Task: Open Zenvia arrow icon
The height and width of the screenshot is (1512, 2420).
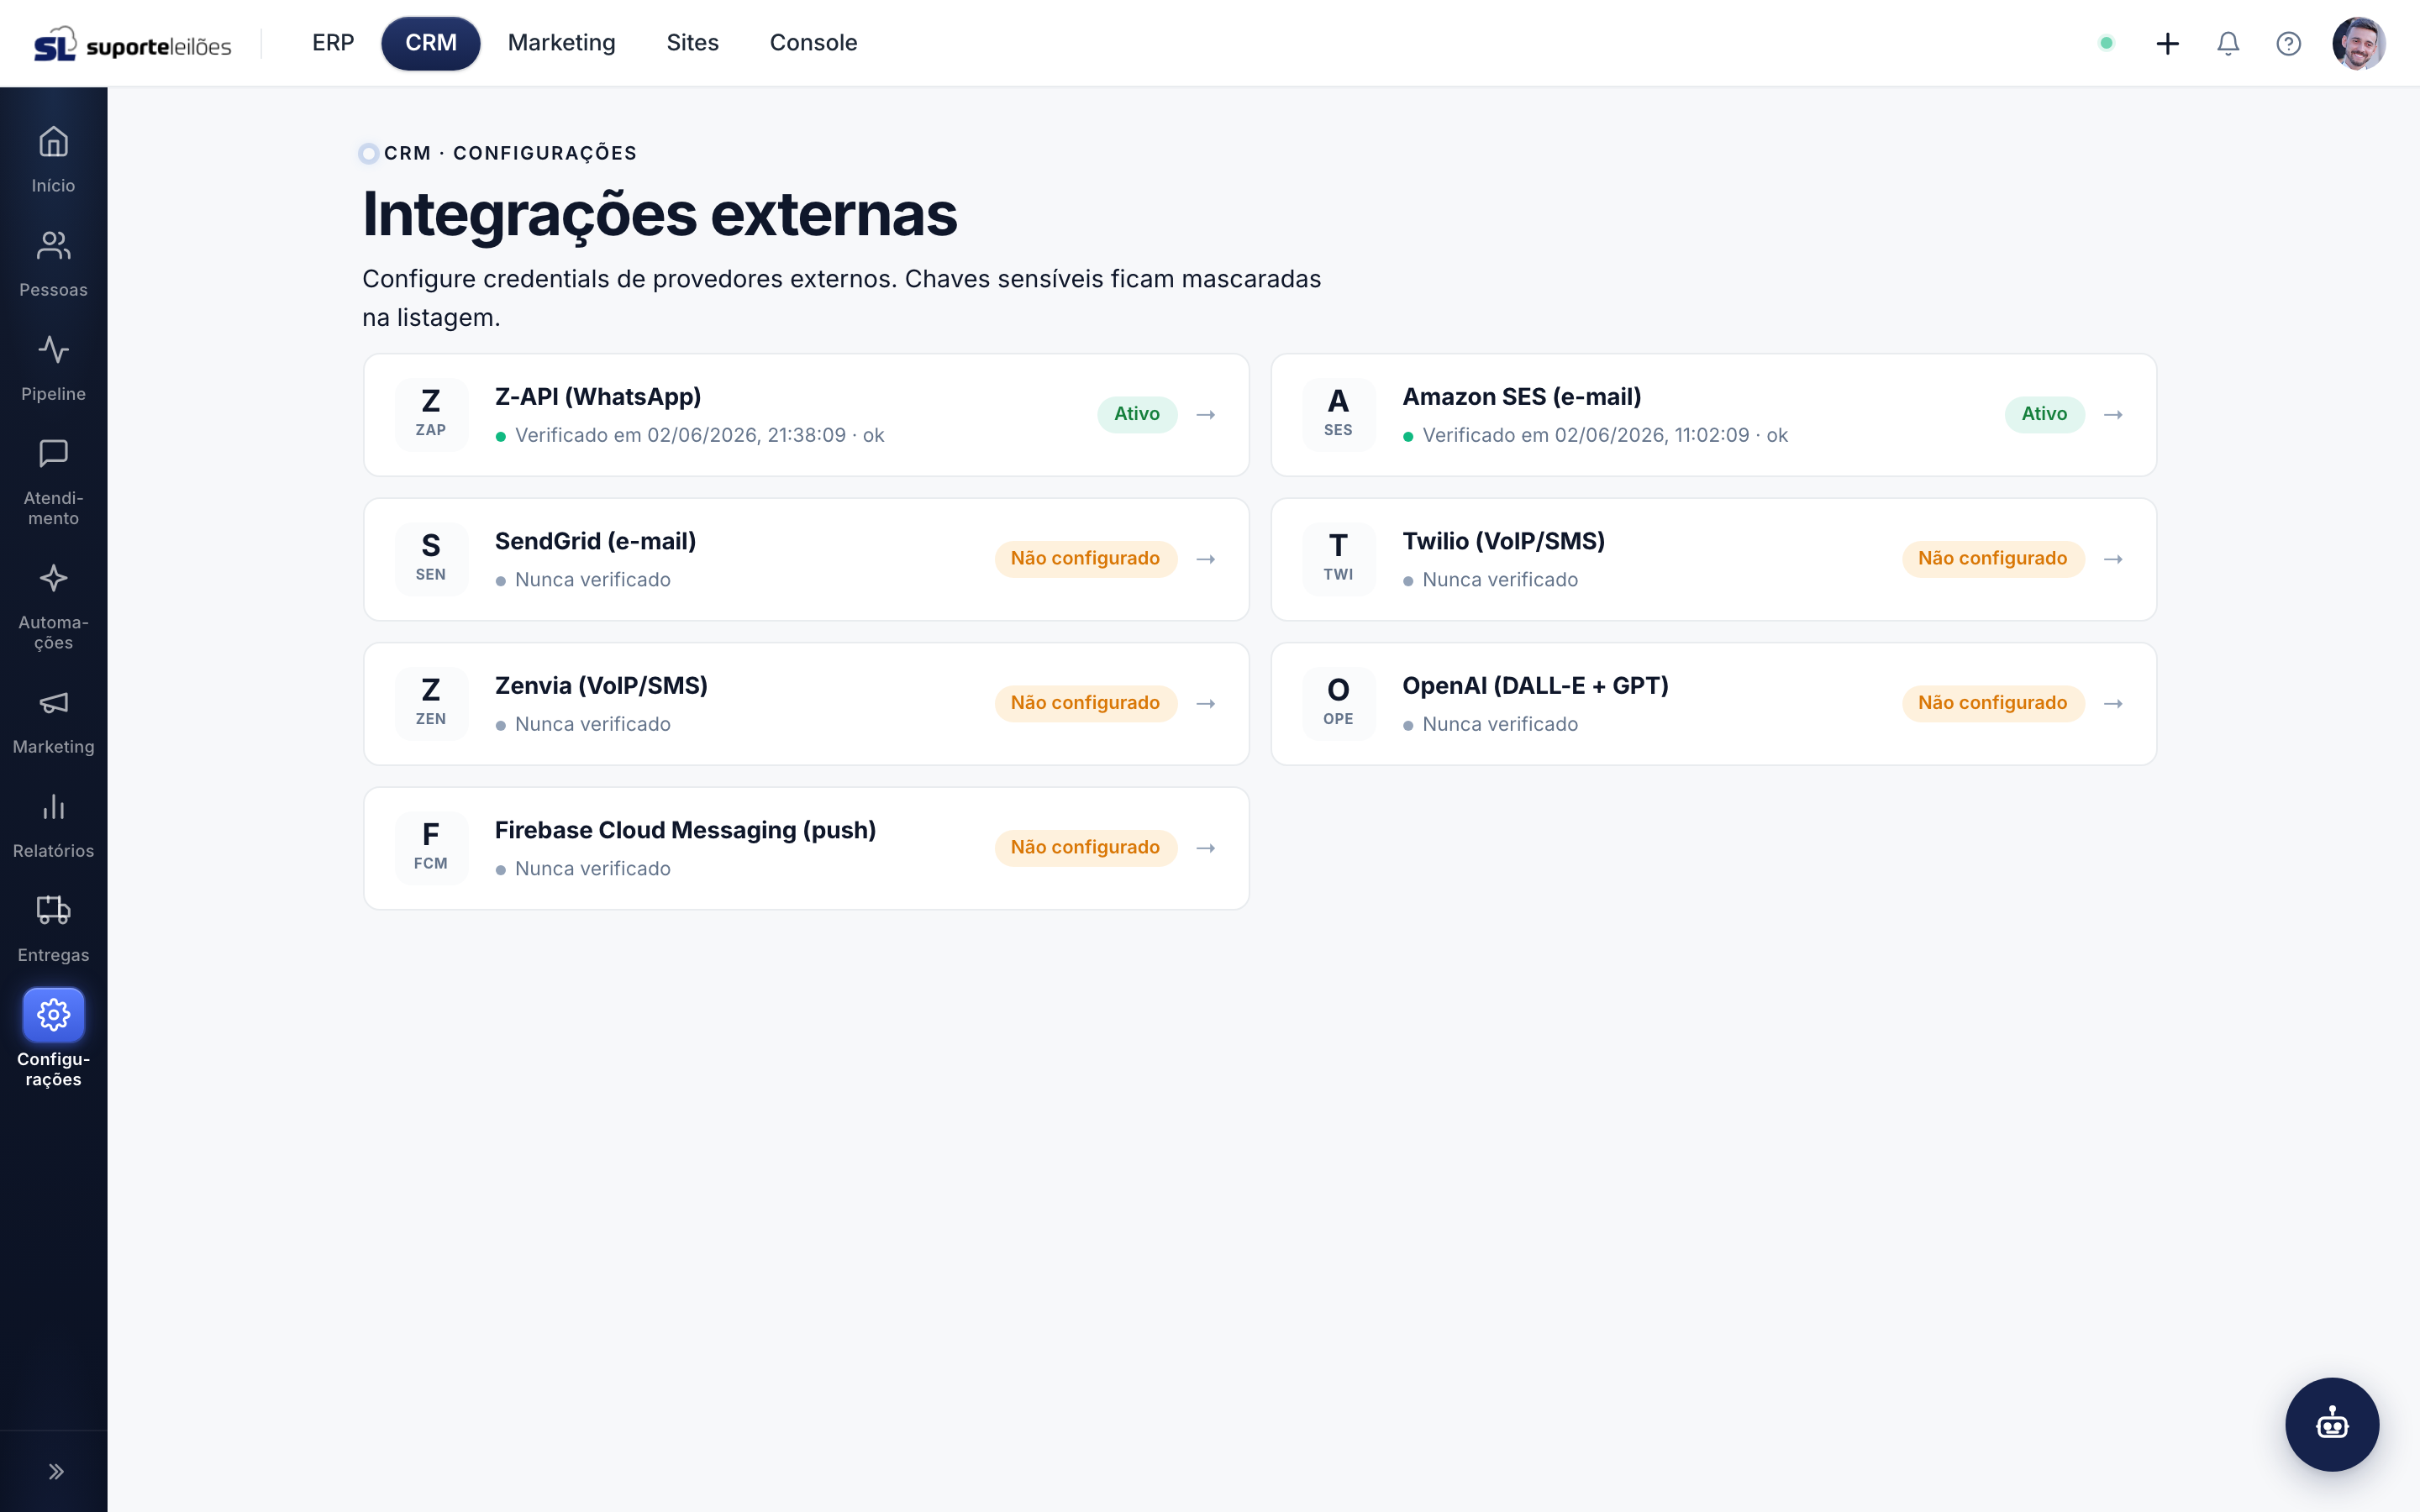Action: (1206, 703)
